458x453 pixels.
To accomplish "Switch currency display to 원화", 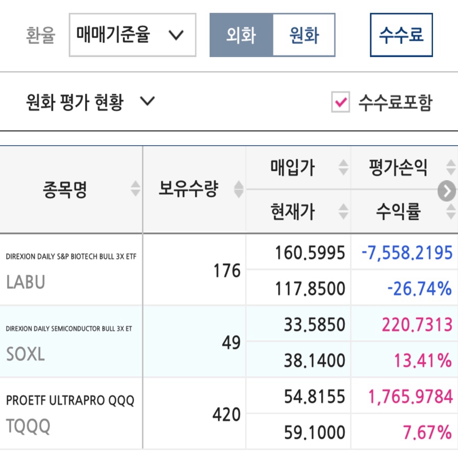I will coord(304,35).
